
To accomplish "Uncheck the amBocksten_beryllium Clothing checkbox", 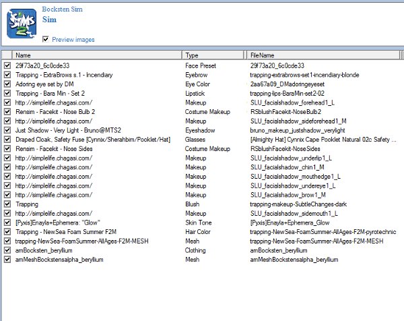I will coord(7,250).
